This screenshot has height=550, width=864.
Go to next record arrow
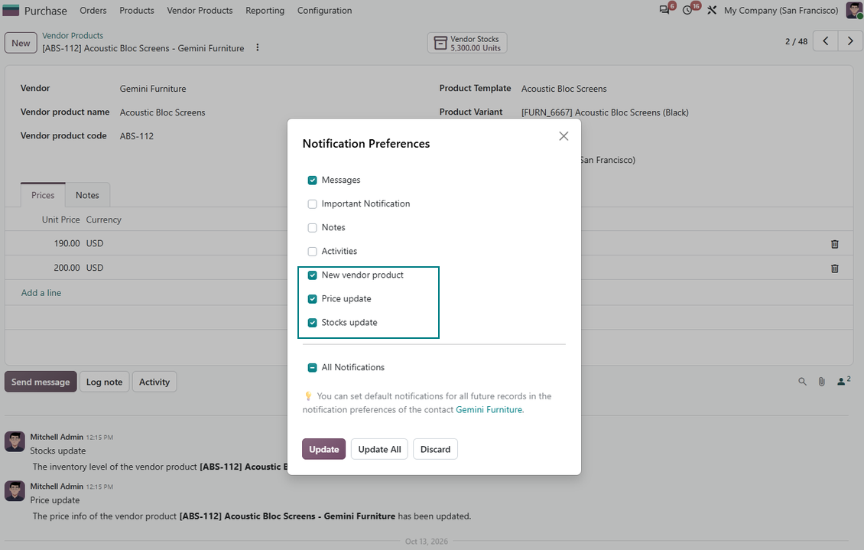(x=850, y=41)
